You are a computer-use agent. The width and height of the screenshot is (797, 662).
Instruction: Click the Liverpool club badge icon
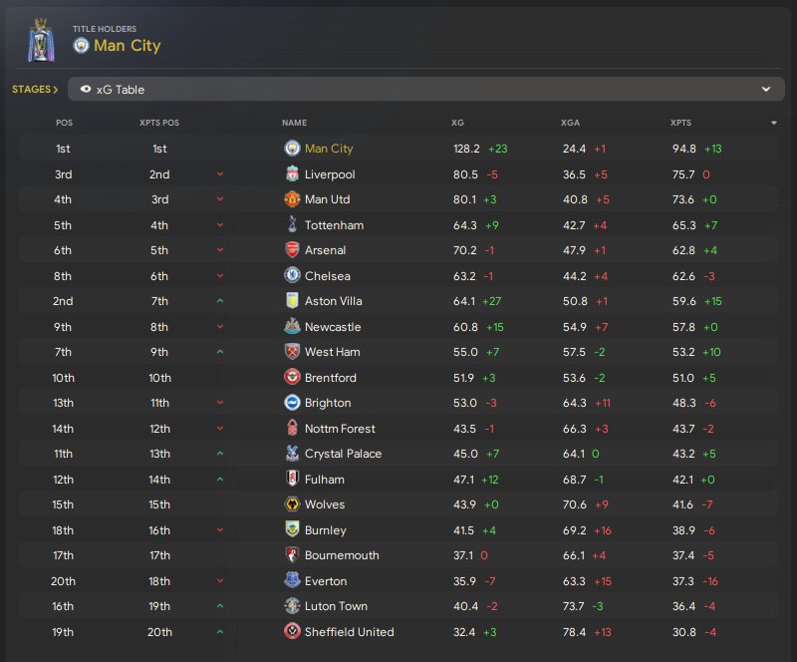pyautogui.click(x=292, y=174)
